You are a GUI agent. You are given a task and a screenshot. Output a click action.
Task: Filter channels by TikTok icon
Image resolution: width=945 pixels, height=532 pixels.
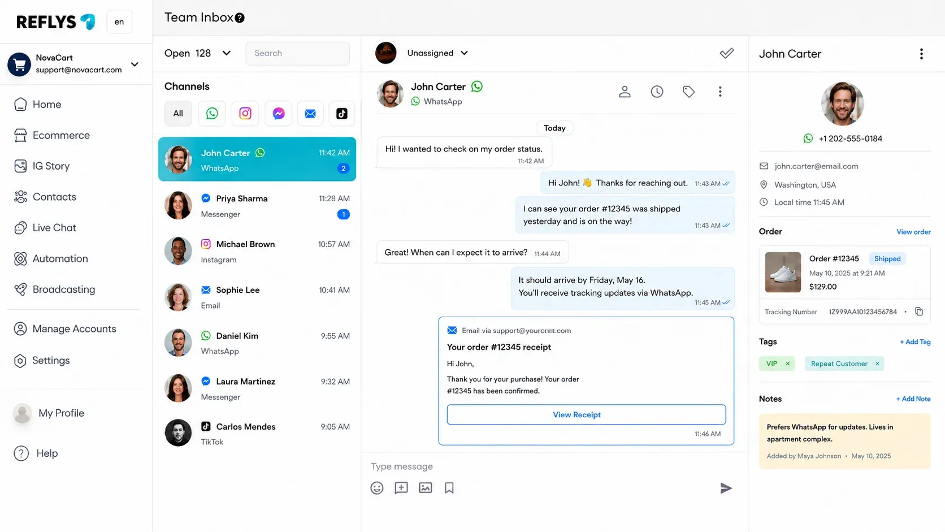tap(342, 114)
